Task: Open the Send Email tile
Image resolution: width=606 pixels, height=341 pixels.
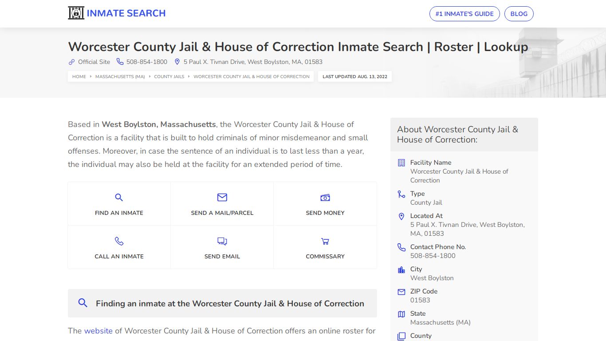Action: 222,247
